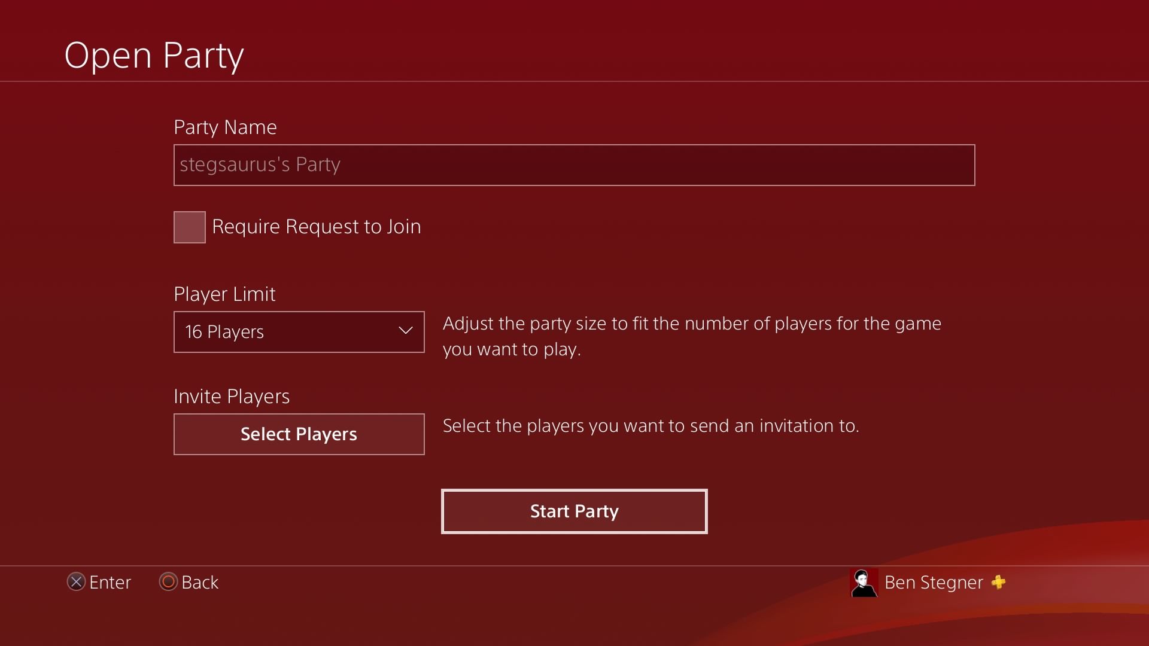Click Ben Stegner's profile avatar
This screenshot has width=1149, height=646.
pos(864,583)
